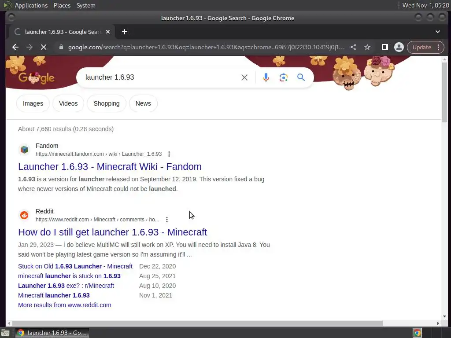Click the Nov 1, 2021 date

pyautogui.click(x=155, y=295)
